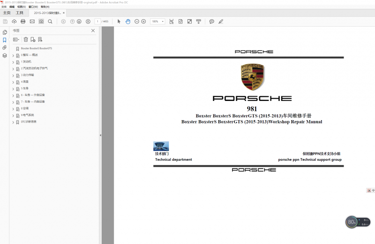Select the 2015-2013保时捷 document tab
Viewport: 375px width, 244px height.
tap(47, 13)
